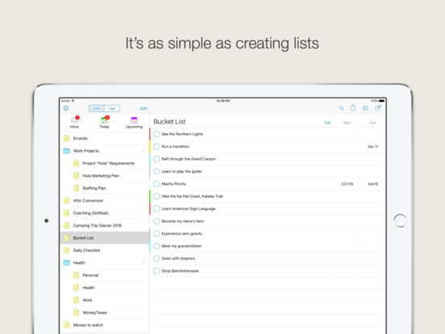Select Project "Hula" Requirements list

105,163
